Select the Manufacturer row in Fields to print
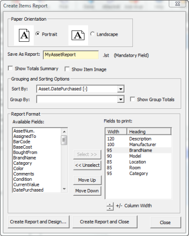Image resolution: width=189 pixels, height=236 pixels. click(x=139, y=145)
